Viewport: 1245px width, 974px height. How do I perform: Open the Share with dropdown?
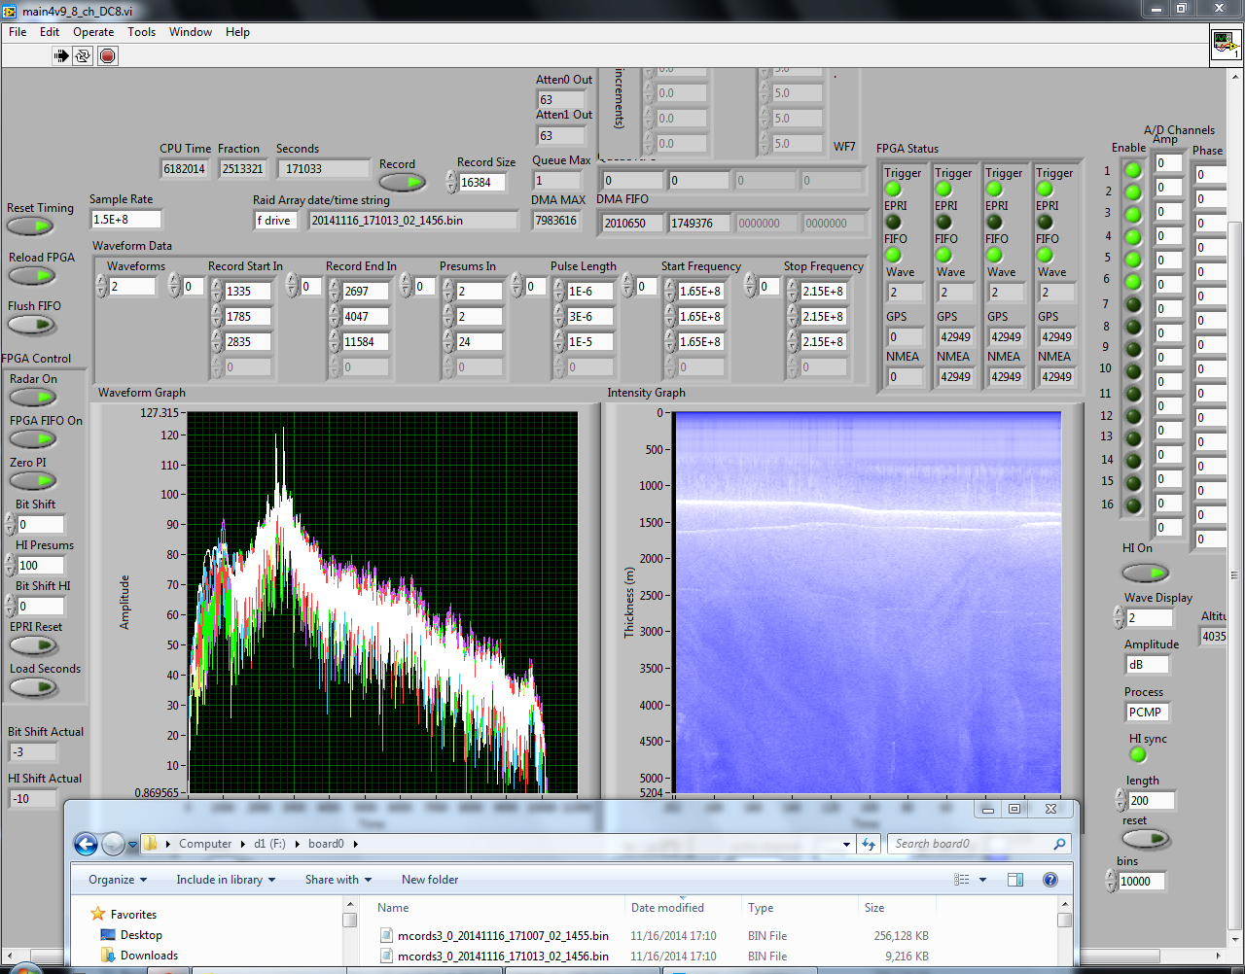338,880
